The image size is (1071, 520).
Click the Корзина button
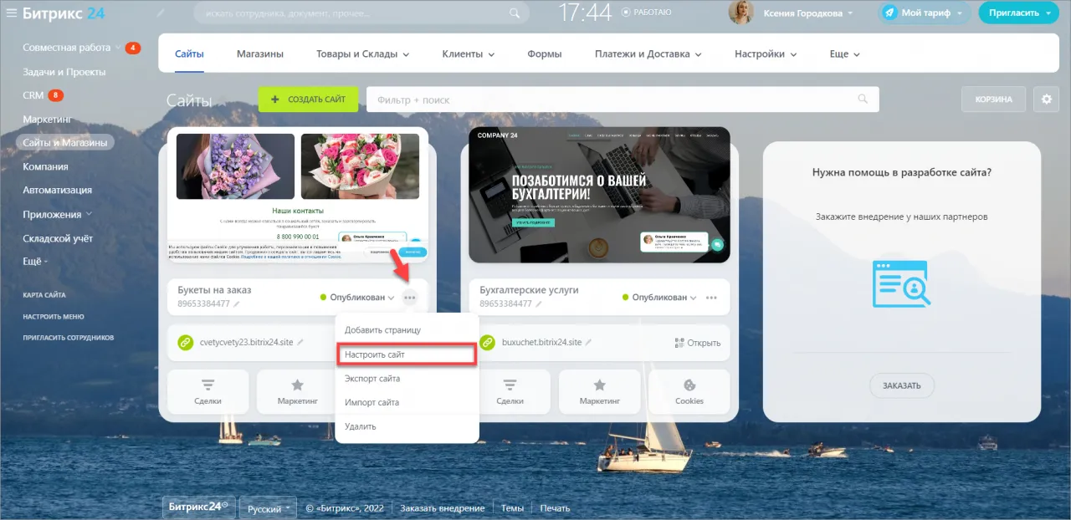[993, 99]
